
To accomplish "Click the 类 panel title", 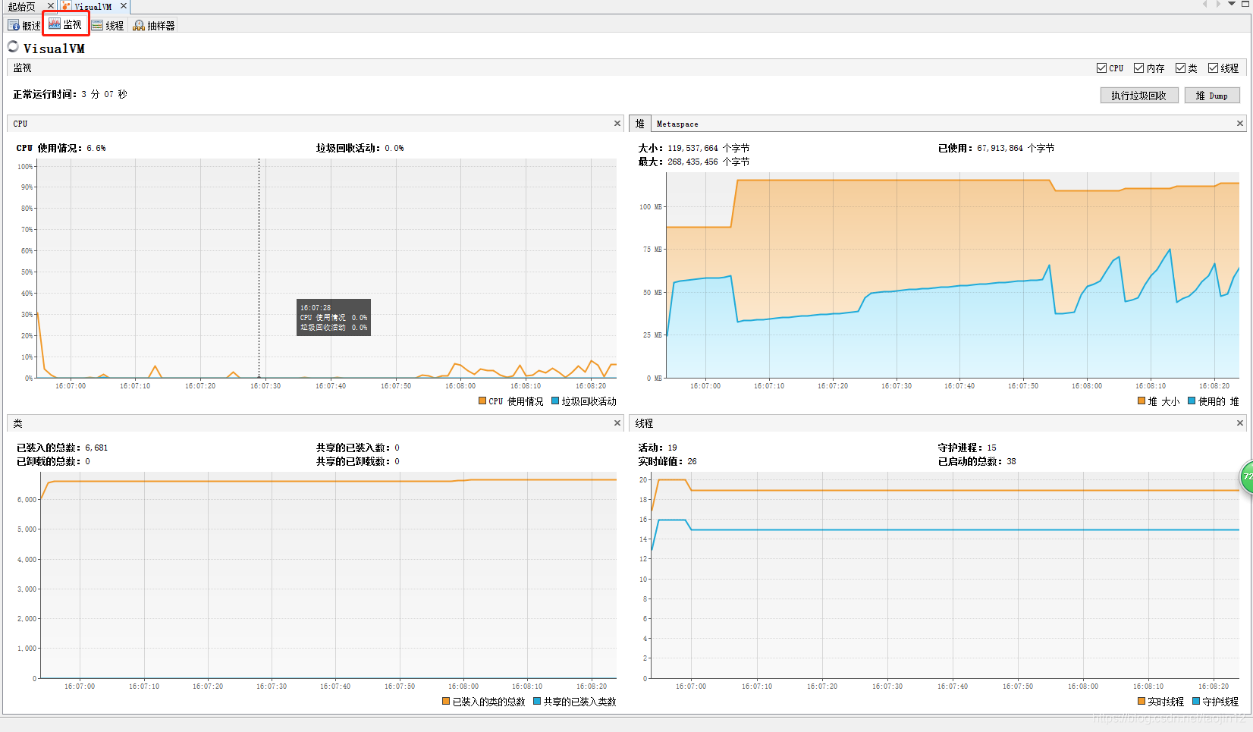I will [x=17, y=423].
